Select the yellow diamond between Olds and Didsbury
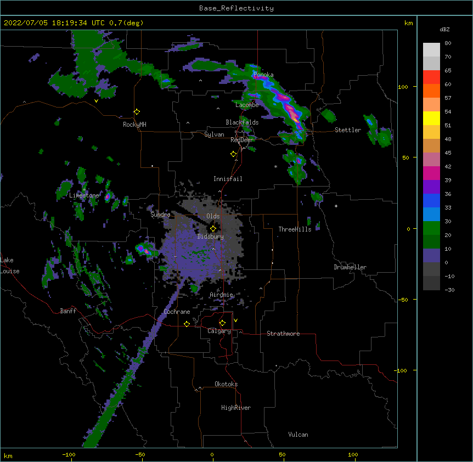Image resolution: width=473 pixels, height=462 pixels. point(213,229)
